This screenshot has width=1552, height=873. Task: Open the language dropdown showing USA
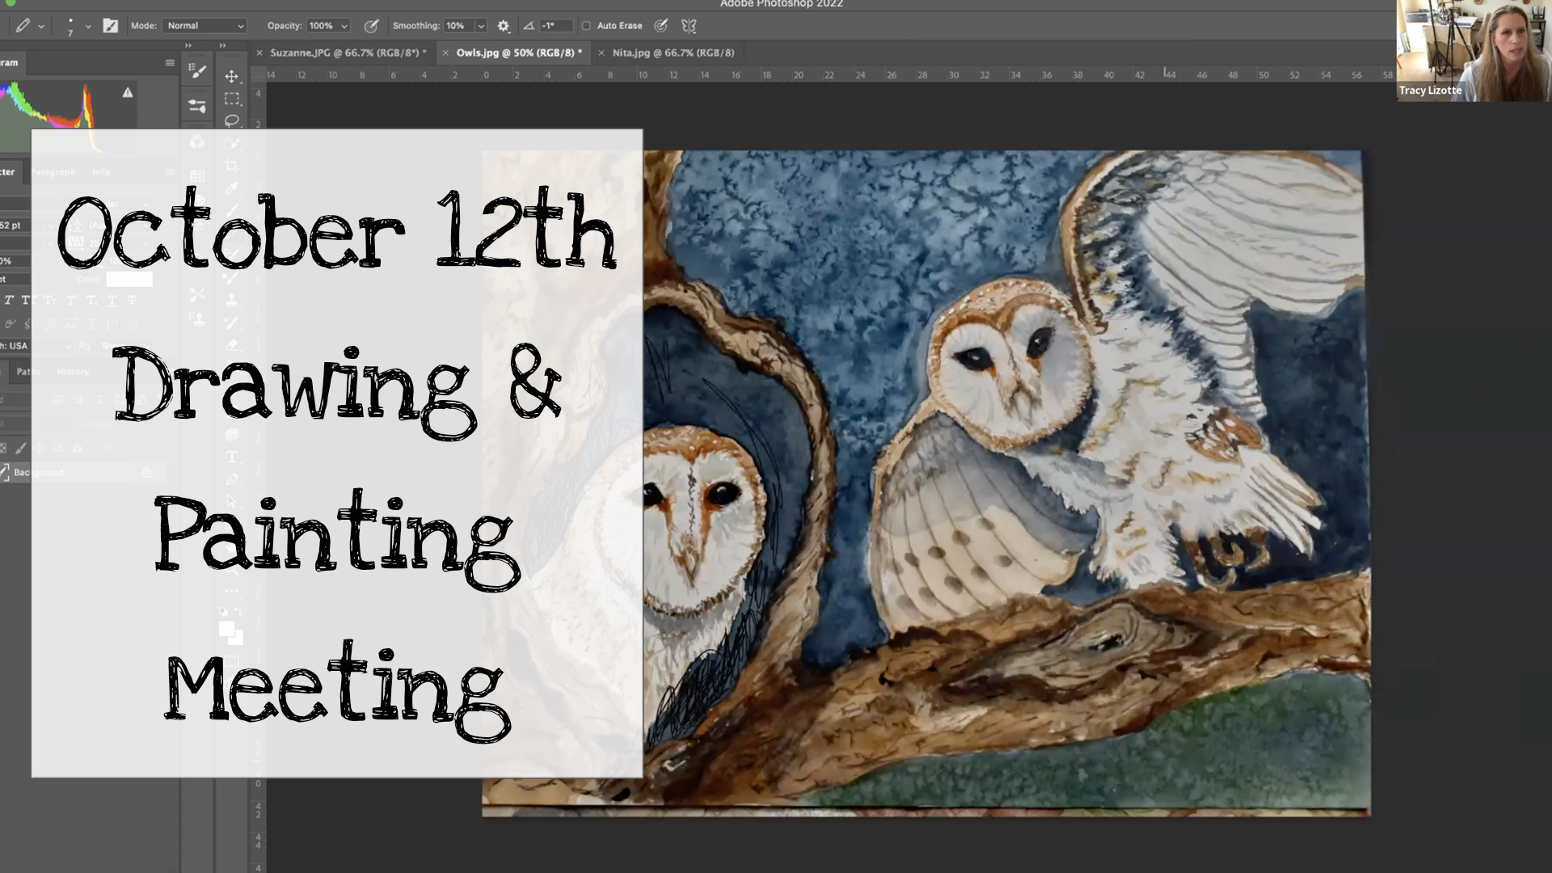[37, 346]
